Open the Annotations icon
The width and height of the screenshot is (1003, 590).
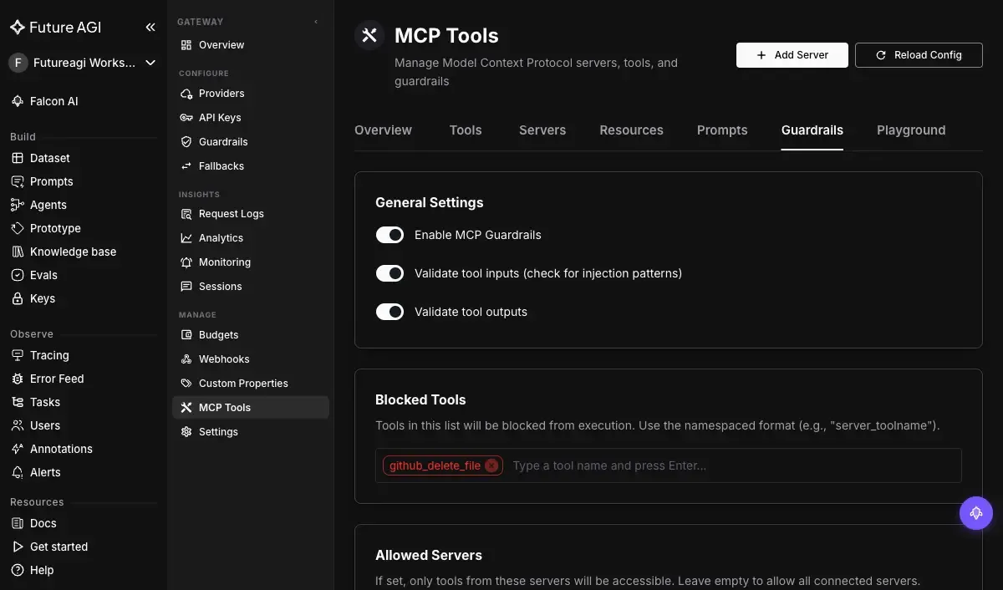[18, 449]
